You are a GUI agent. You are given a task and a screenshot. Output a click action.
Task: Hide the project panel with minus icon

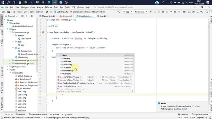coord(35,16)
